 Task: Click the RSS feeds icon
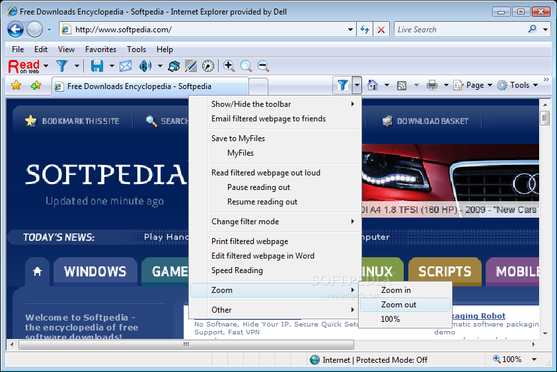(x=402, y=86)
